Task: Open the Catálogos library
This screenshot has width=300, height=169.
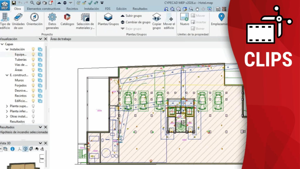Action: coord(67,18)
